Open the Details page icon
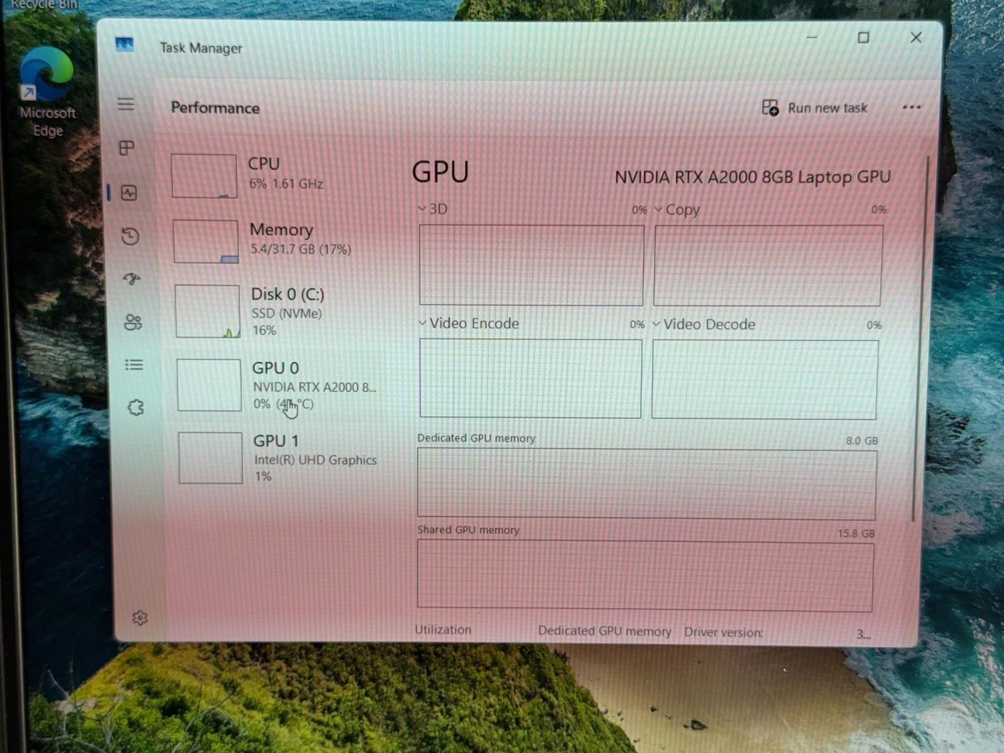 tap(134, 365)
